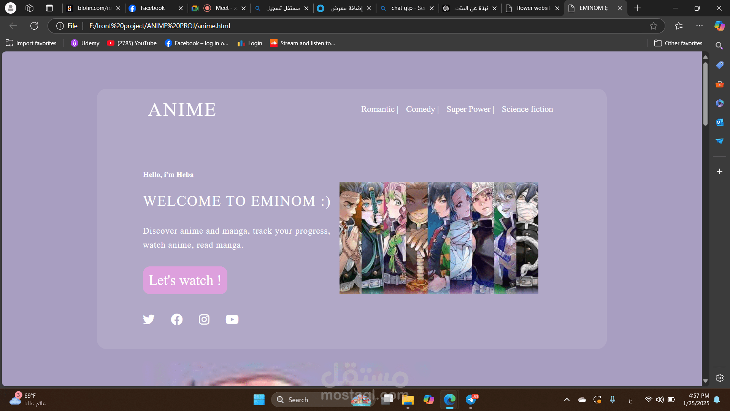Reload the current page
Screen dimensions: 730x411
(x=34, y=26)
